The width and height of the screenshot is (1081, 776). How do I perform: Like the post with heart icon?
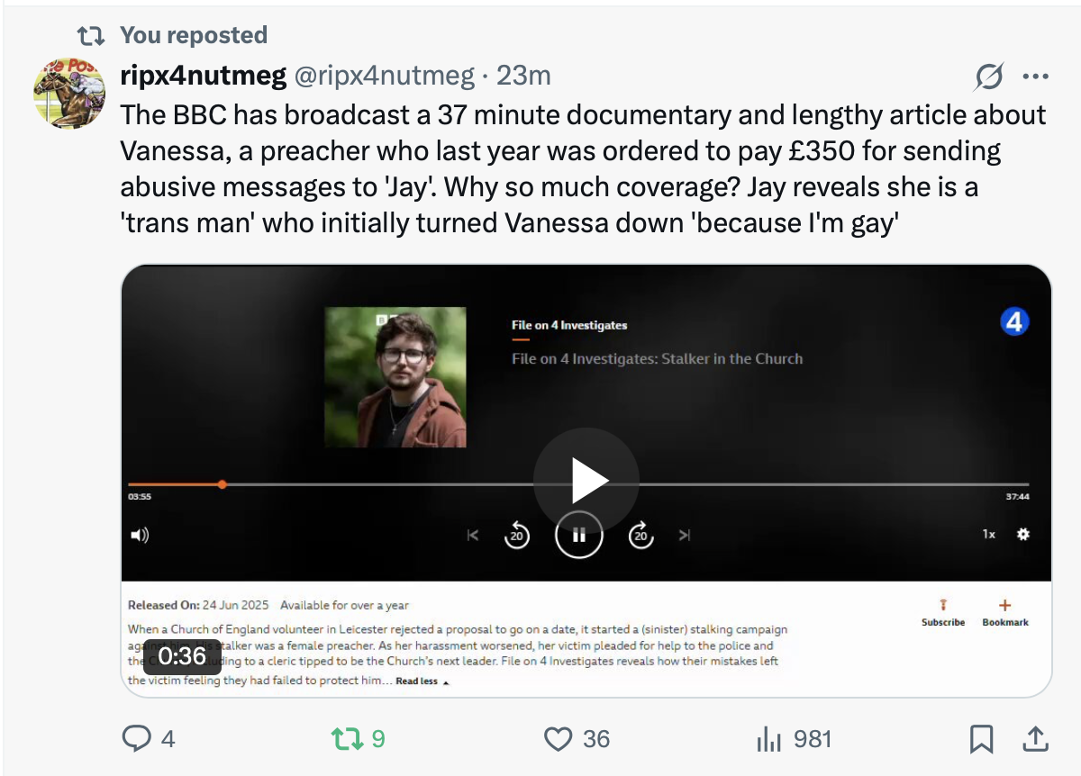pos(558,739)
